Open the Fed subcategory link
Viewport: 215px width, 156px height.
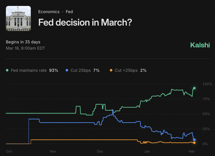pyautogui.click(x=69, y=12)
